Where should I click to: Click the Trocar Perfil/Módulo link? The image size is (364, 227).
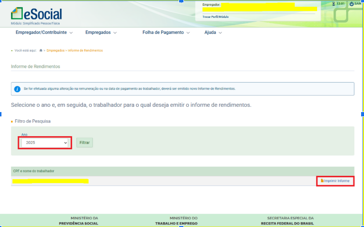click(x=215, y=17)
